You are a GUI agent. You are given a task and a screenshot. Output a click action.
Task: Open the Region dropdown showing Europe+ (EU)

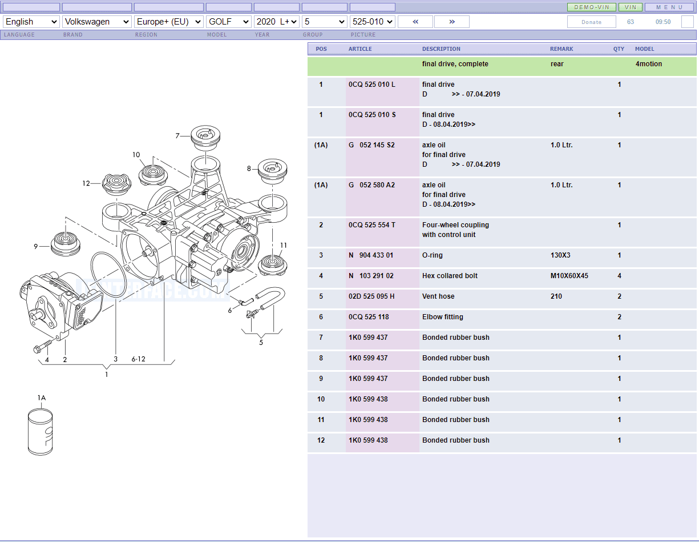coord(169,22)
